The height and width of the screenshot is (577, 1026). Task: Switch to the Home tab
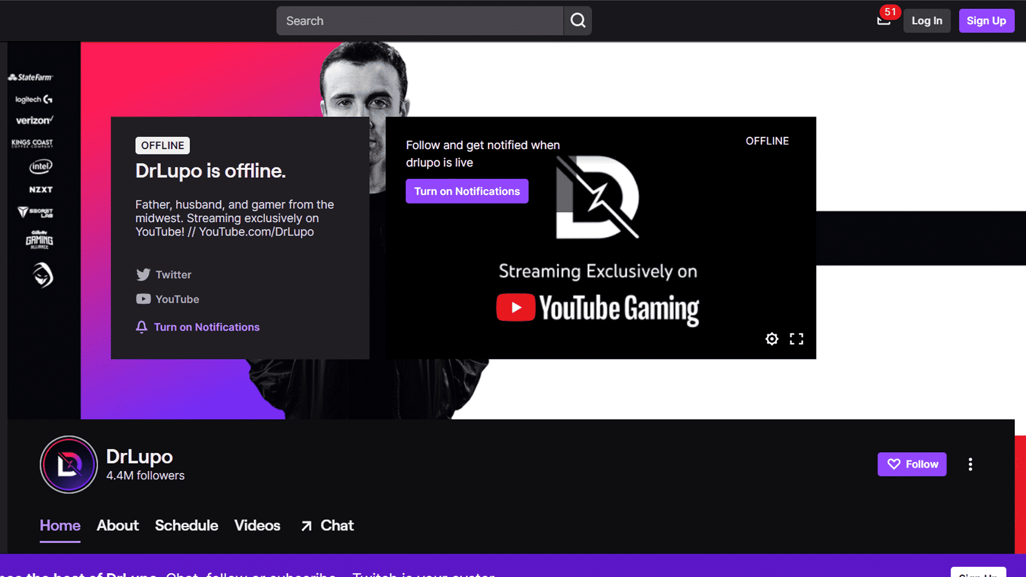coord(60,525)
